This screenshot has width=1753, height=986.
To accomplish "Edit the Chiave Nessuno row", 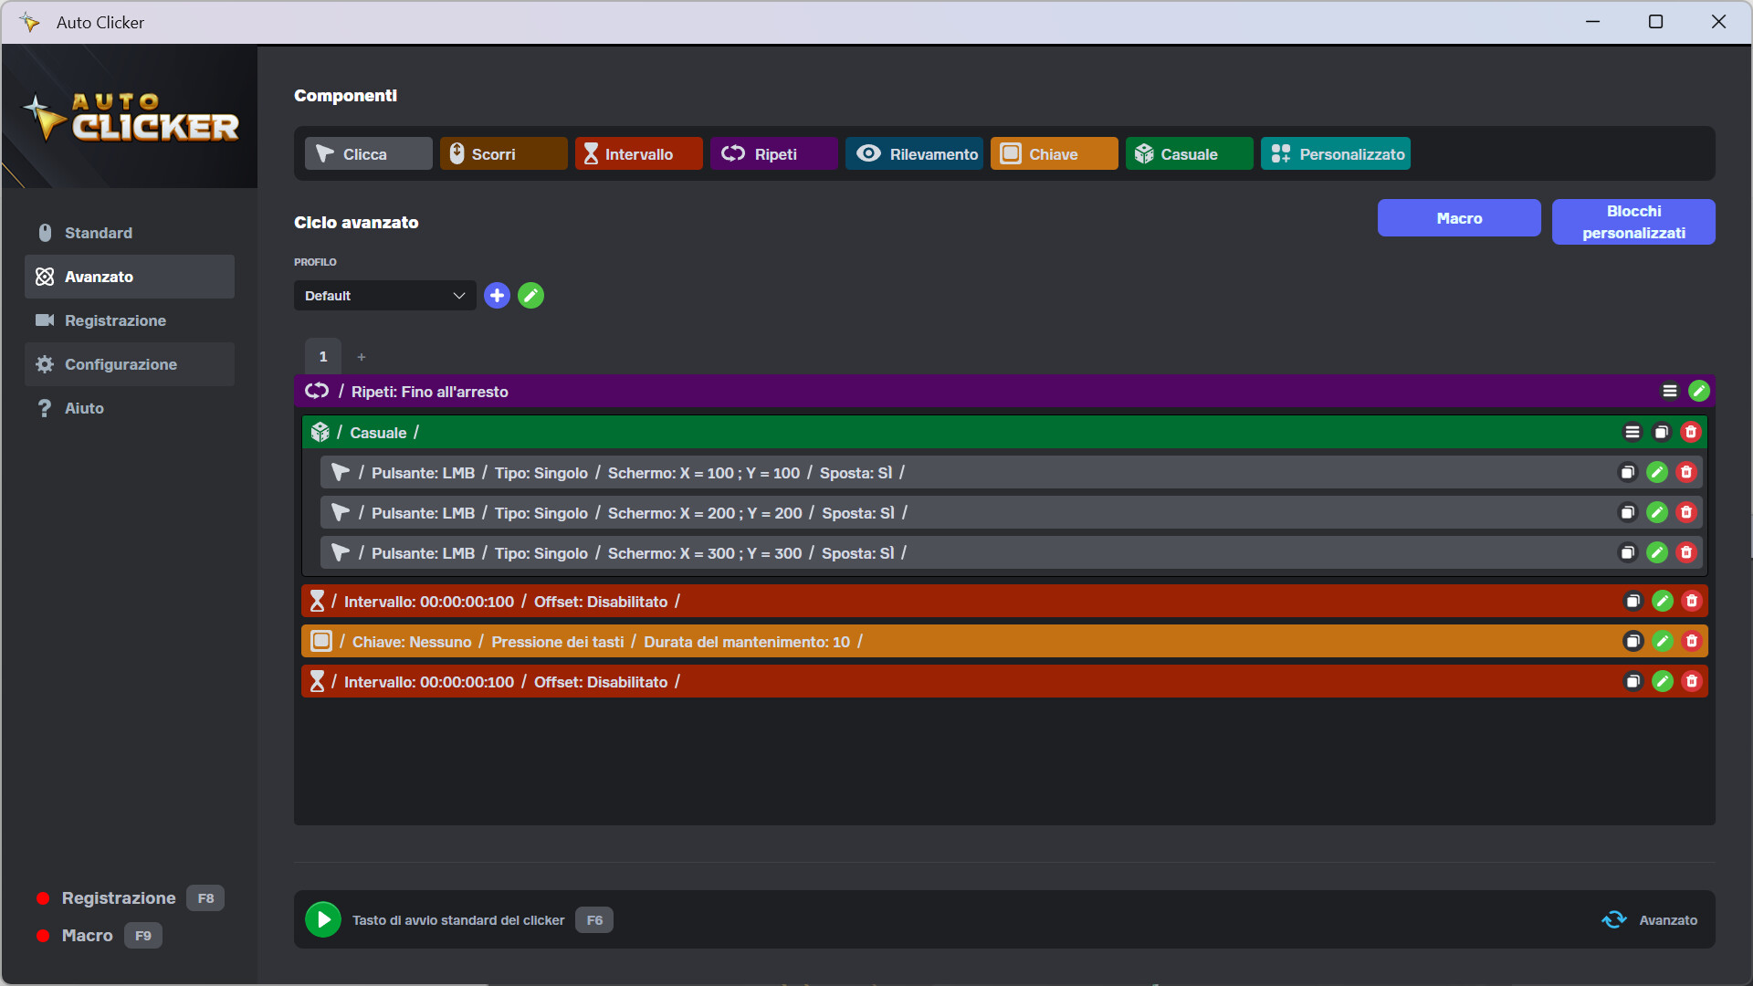I will pyautogui.click(x=1663, y=641).
